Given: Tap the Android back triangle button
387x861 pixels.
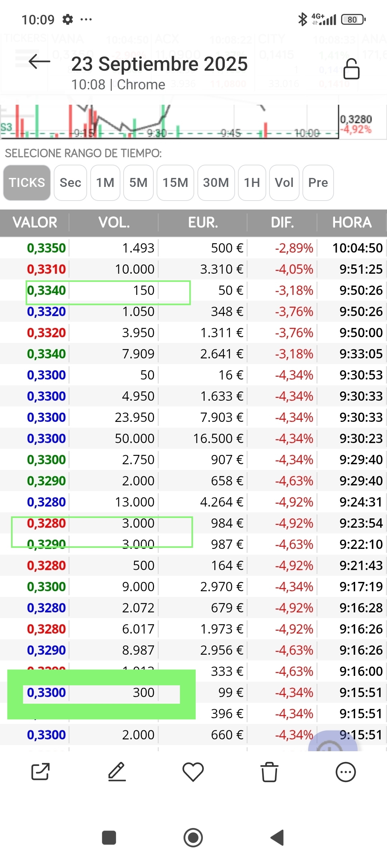Looking at the screenshot, I should coord(277,838).
